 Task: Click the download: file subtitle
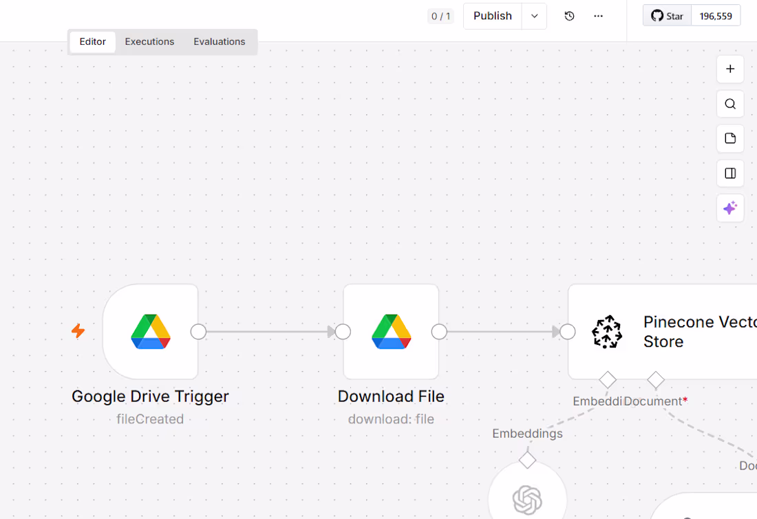point(391,419)
